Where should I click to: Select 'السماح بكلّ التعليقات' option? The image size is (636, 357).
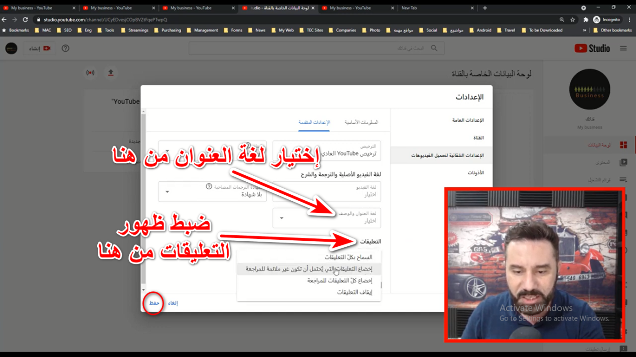pos(348,257)
